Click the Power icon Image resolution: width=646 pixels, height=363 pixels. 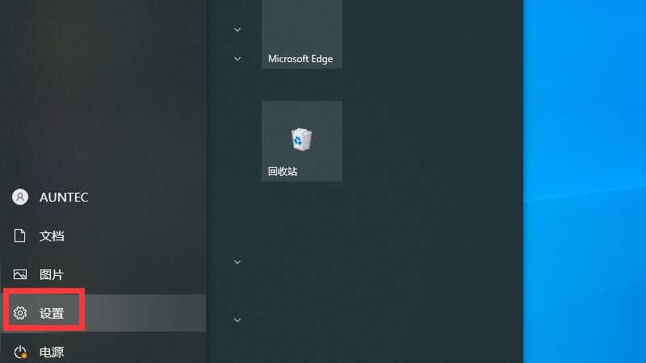click(19, 352)
